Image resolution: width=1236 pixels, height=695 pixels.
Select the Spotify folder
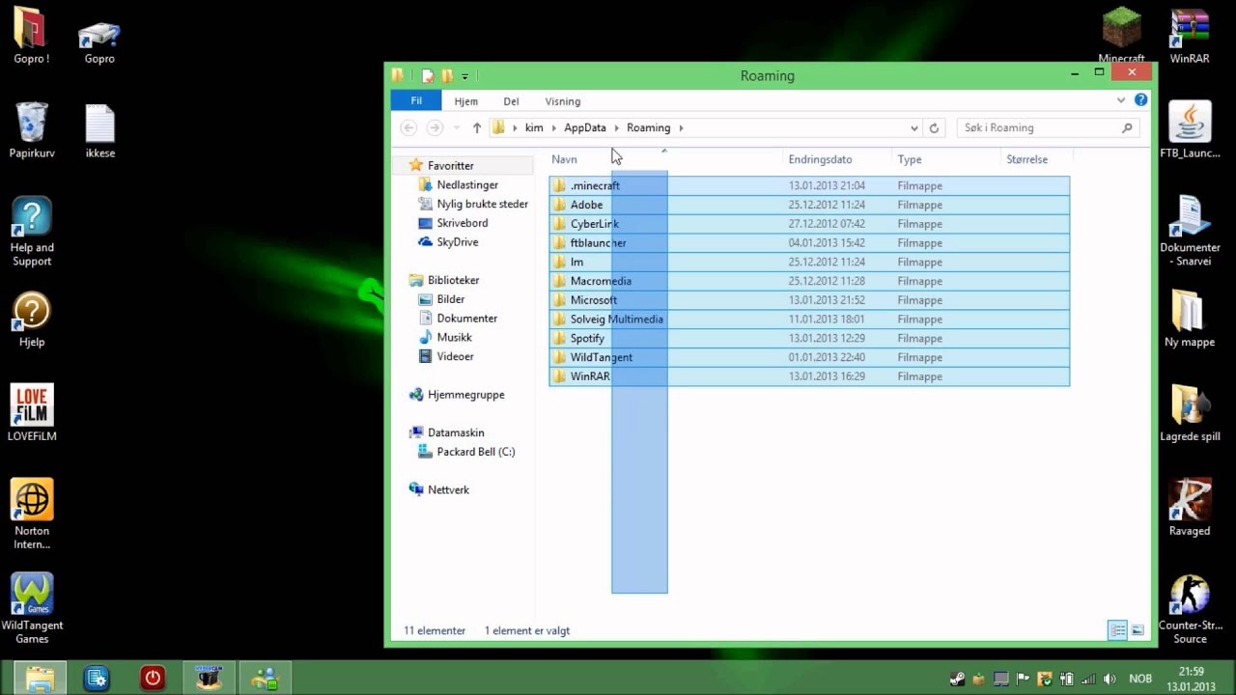(x=809, y=338)
